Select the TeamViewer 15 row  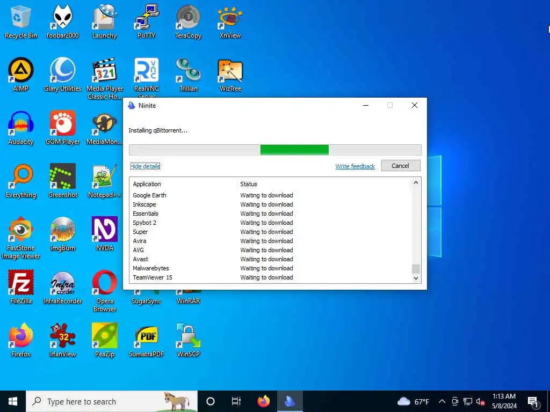[271, 277]
